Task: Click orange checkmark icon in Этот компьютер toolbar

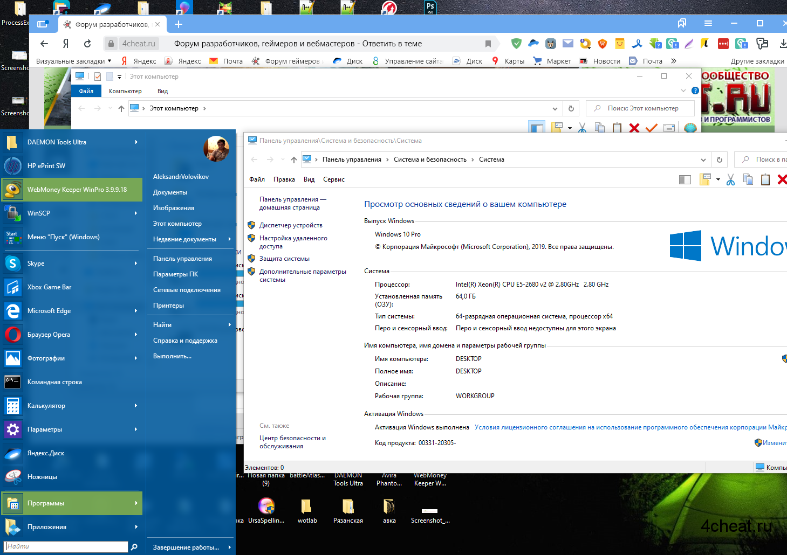Action: [652, 128]
